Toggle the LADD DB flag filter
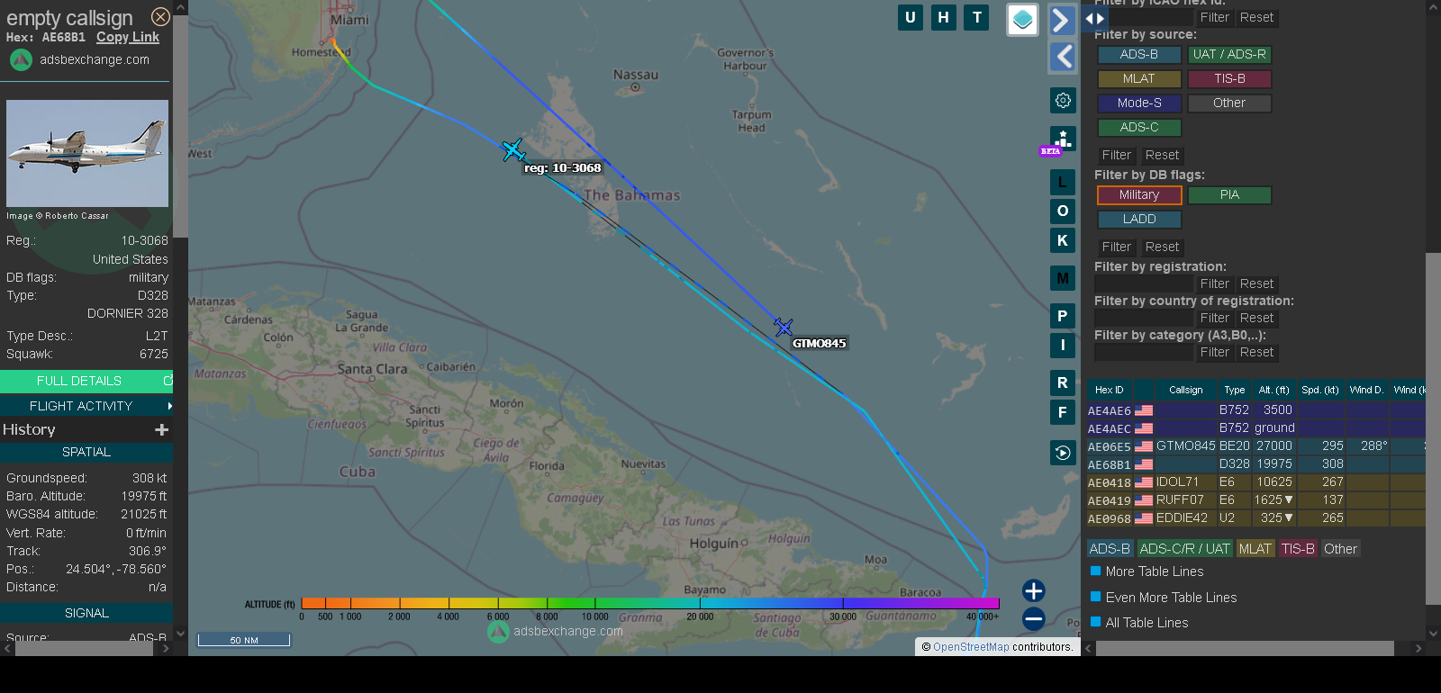Viewport: 1441px width, 693px height. (1139, 220)
